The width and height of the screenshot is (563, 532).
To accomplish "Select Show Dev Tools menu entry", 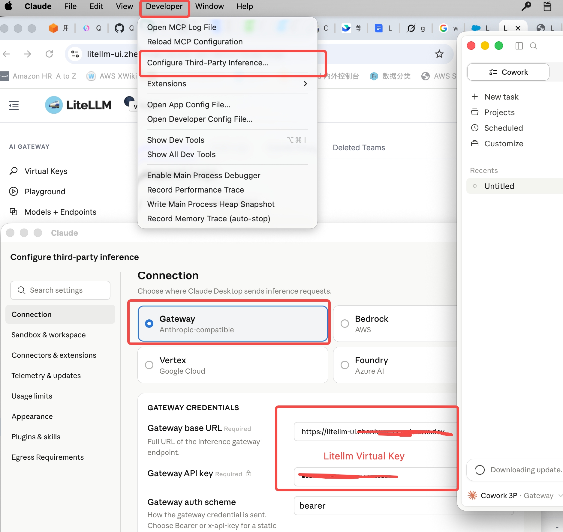I will pos(176,140).
